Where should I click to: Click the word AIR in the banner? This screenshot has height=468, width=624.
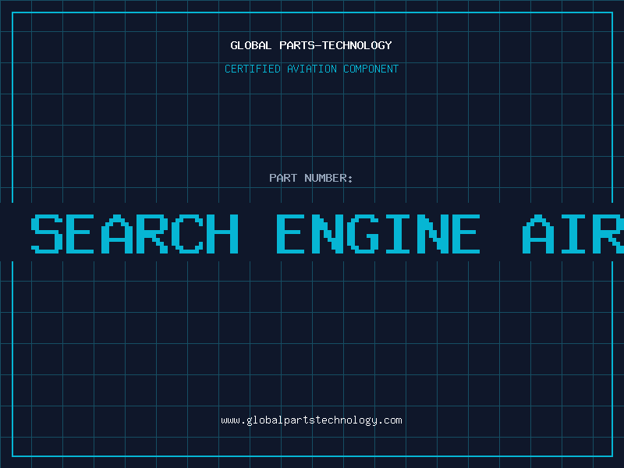[573, 234]
